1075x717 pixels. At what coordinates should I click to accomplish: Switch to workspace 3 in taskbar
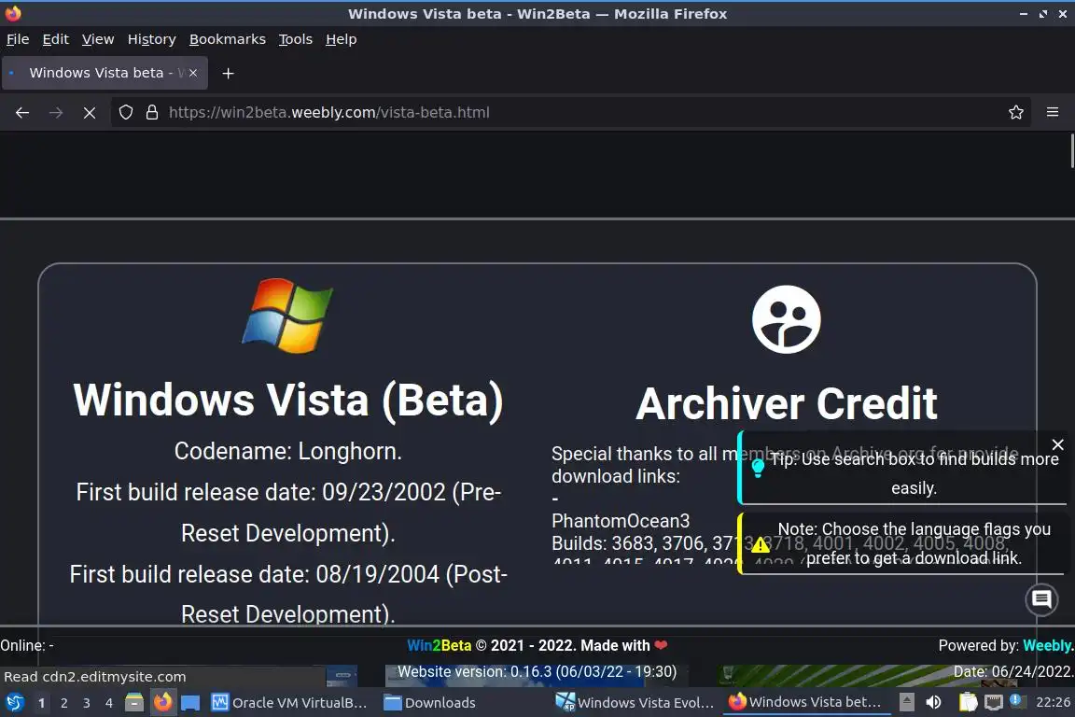pyautogui.click(x=87, y=703)
